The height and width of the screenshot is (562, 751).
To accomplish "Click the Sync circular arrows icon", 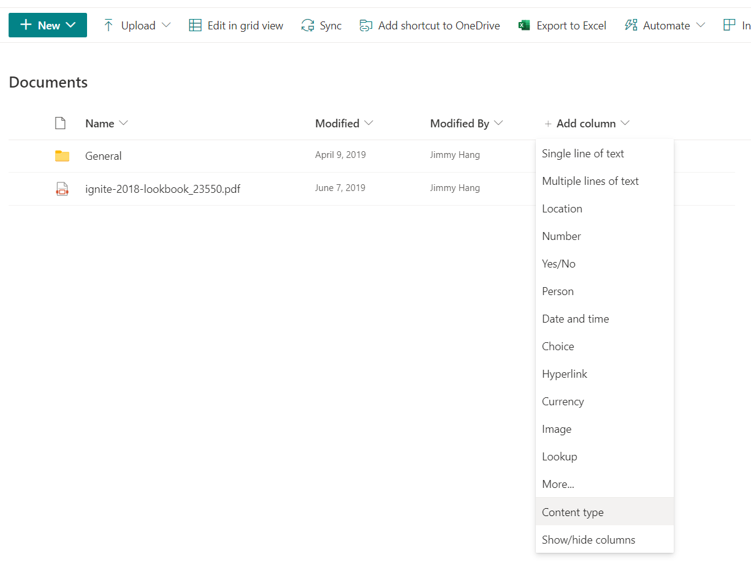I will pyautogui.click(x=307, y=25).
